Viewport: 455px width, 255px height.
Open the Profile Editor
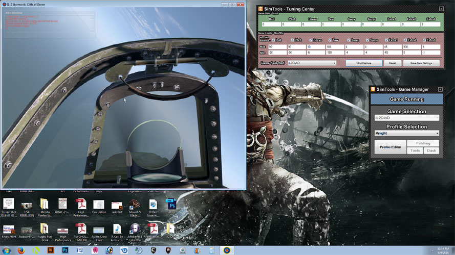click(x=390, y=147)
